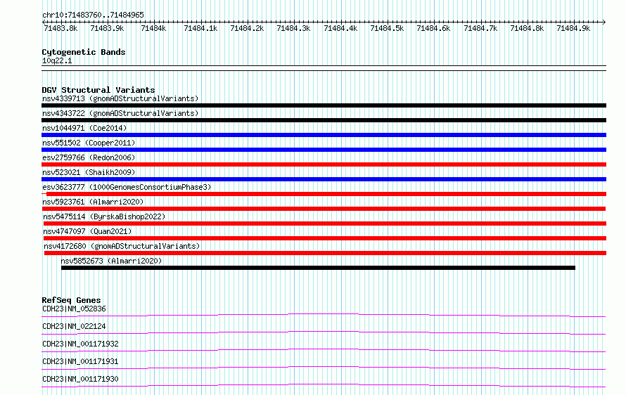
Task: Open variant nsv4339713 label
Action: point(120,98)
